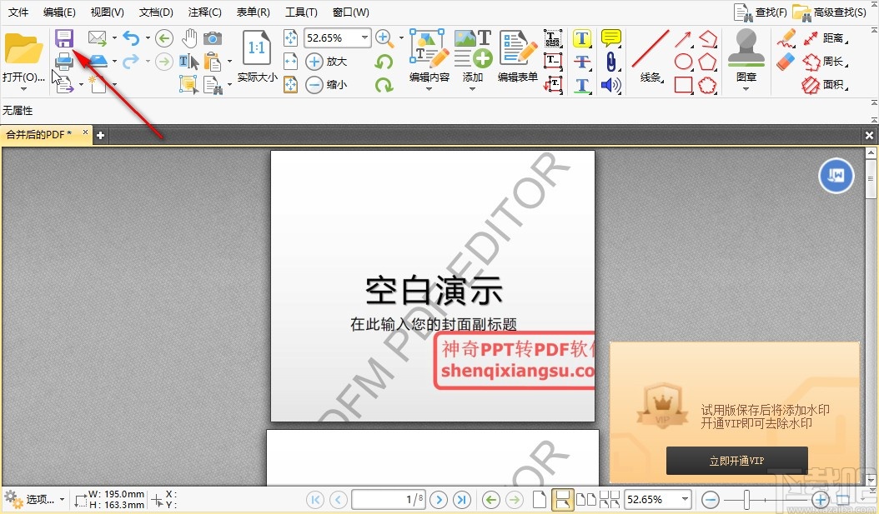Select the eraser tool
The width and height of the screenshot is (879, 514).
tap(786, 61)
